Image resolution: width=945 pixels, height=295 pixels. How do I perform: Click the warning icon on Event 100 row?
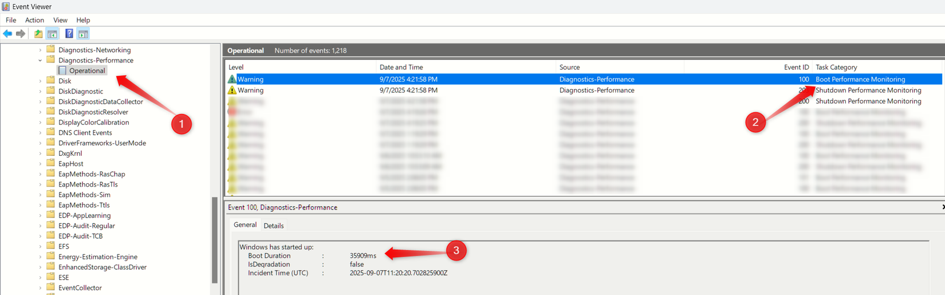tap(232, 79)
